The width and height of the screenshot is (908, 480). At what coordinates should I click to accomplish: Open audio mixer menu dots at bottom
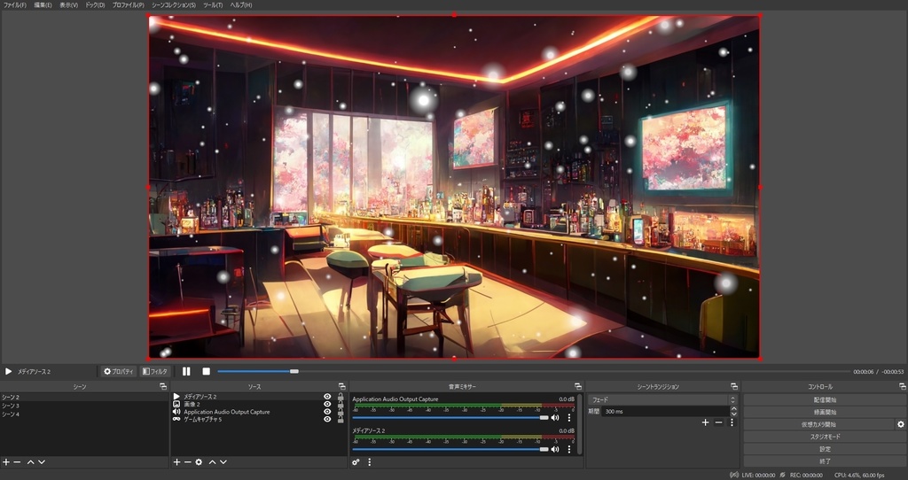[x=370, y=462]
